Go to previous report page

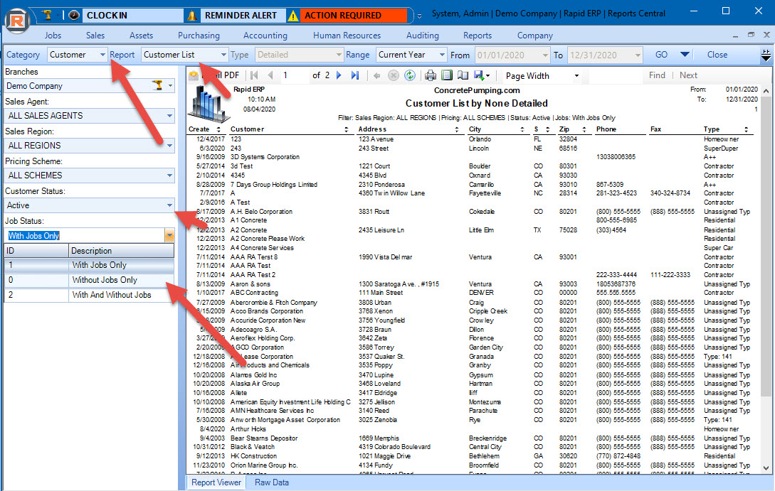click(270, 75)
